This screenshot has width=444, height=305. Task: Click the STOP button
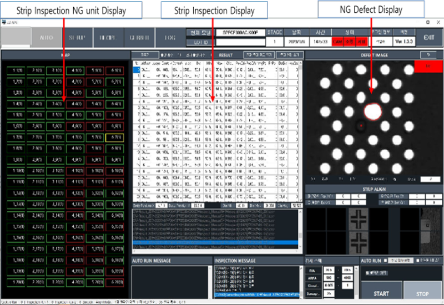423,293
